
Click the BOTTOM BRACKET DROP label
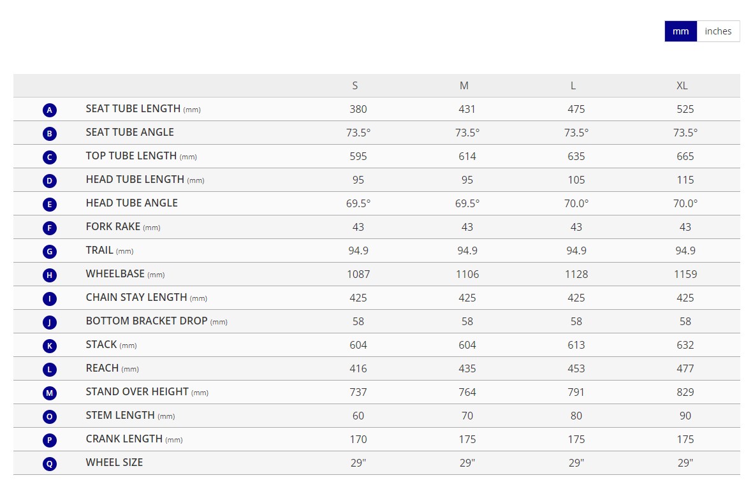[147, 321]
